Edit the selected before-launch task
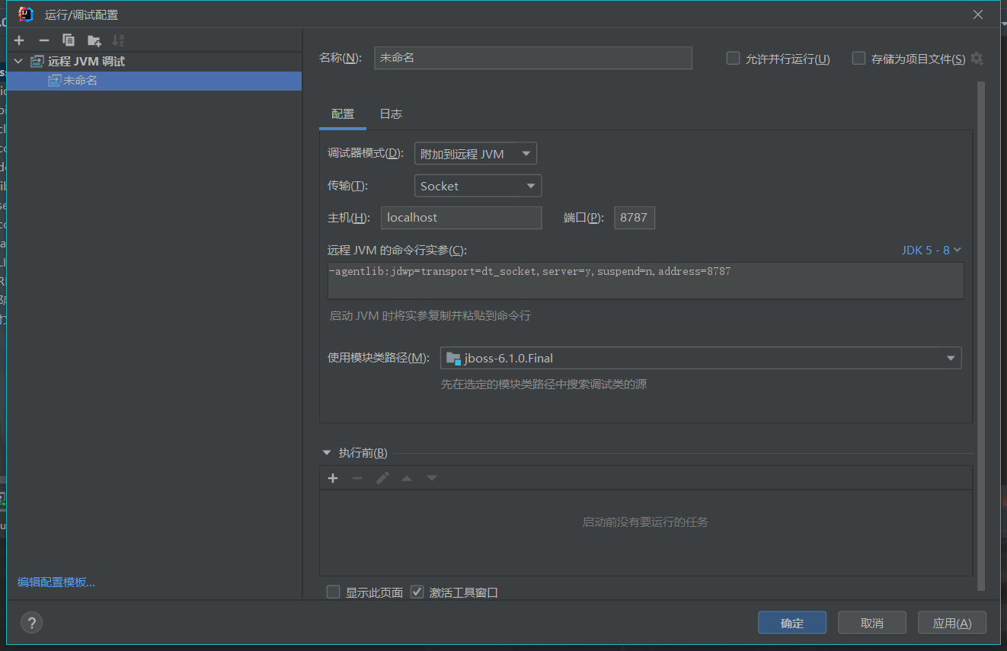Viewport: 1007px width, 651px height. click(x=382, y=477)
